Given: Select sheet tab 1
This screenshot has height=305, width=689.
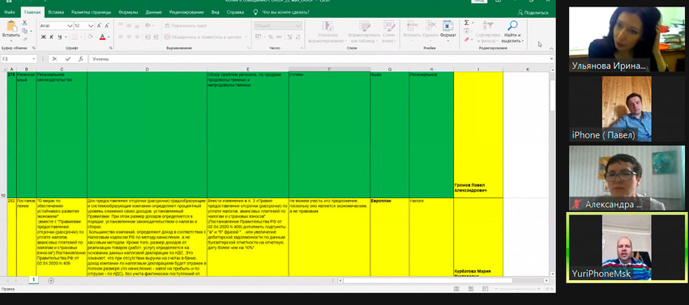Looking at the screenshot, I should (x=34, y=280).
